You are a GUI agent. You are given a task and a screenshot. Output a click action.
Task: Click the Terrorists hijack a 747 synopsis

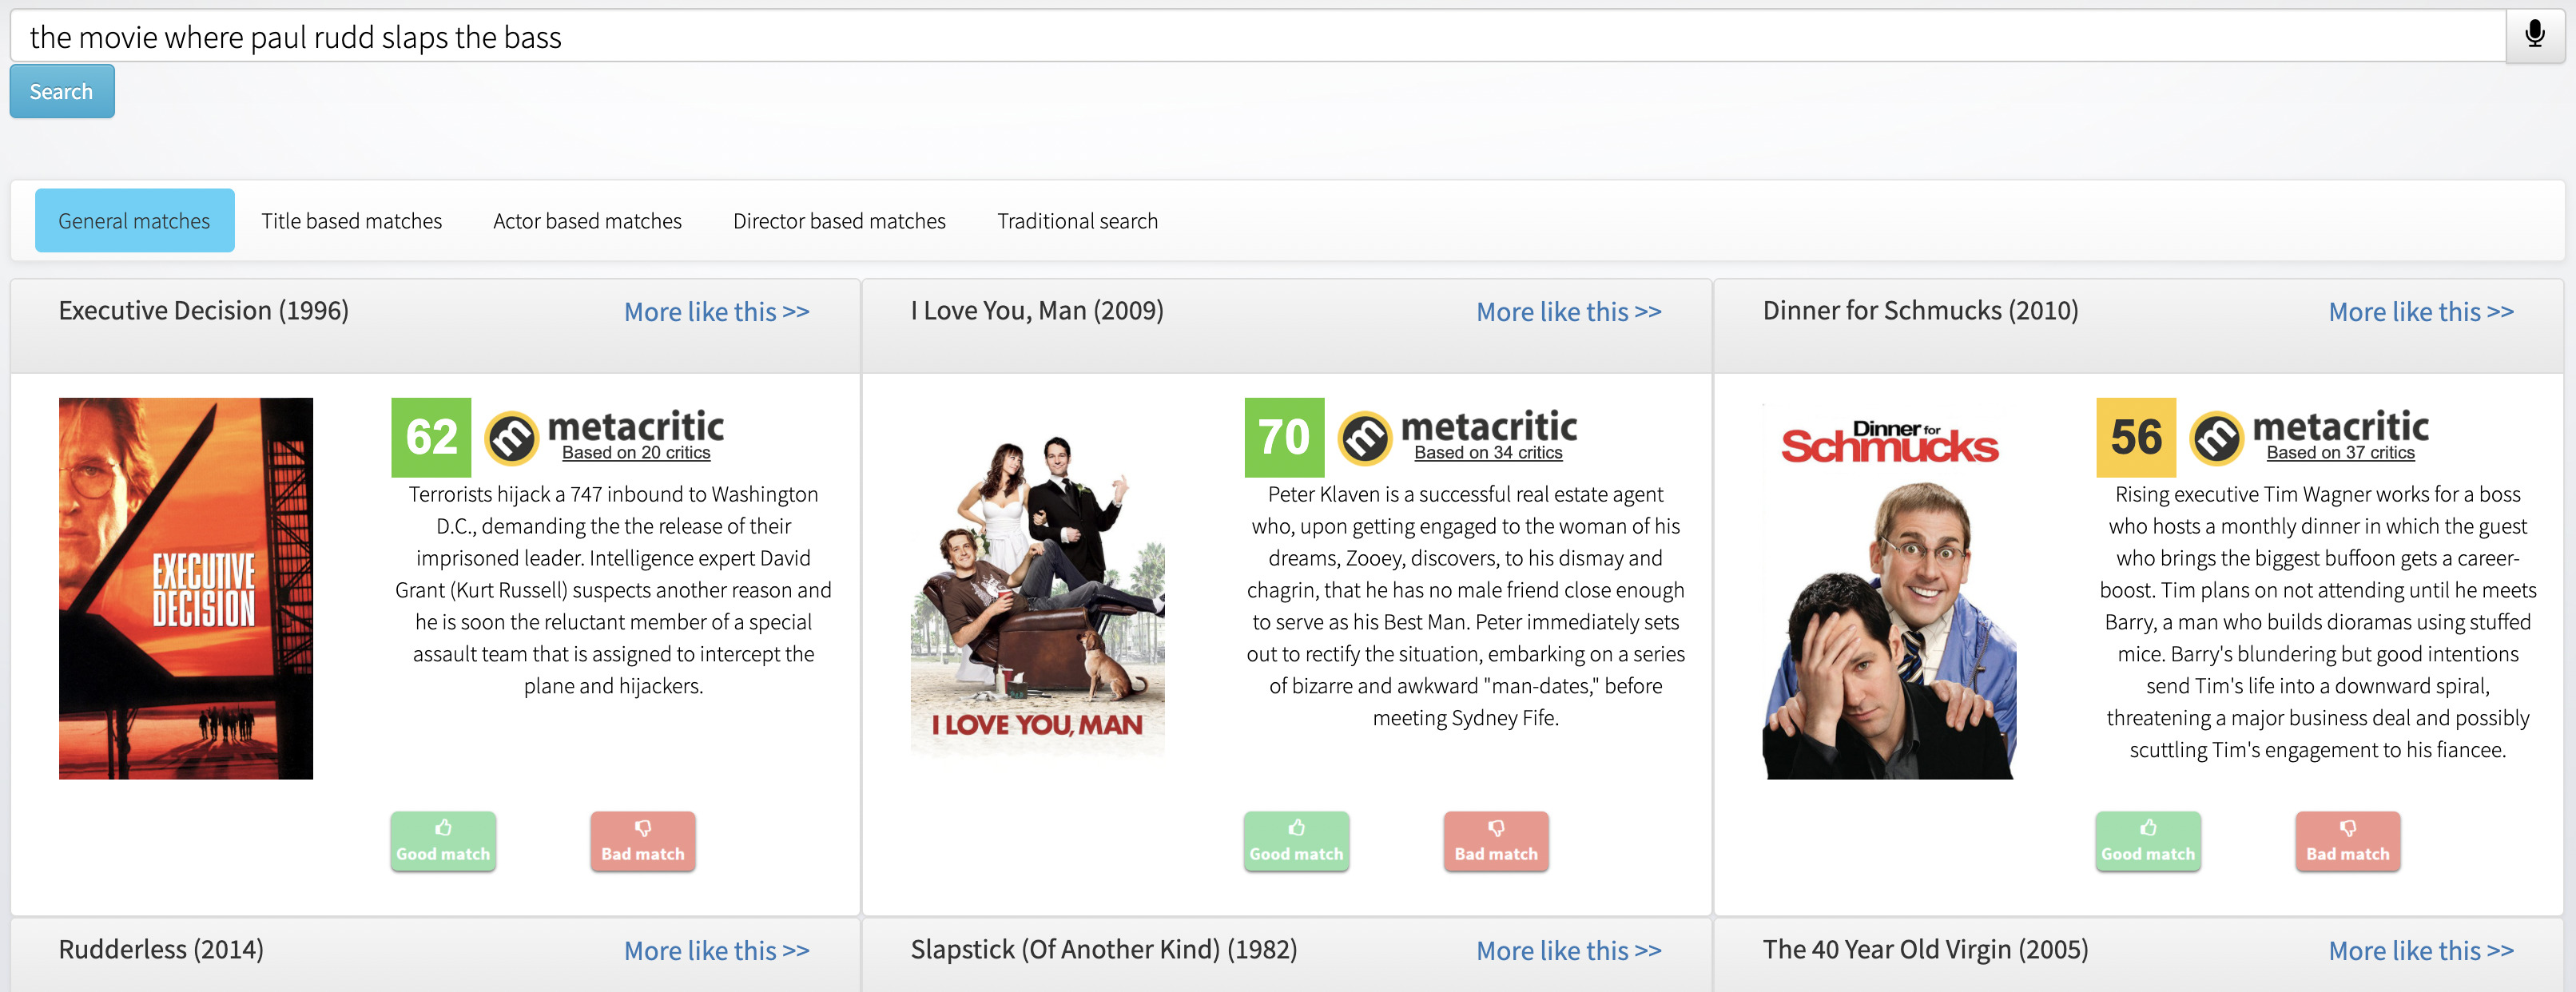(613, 589)
